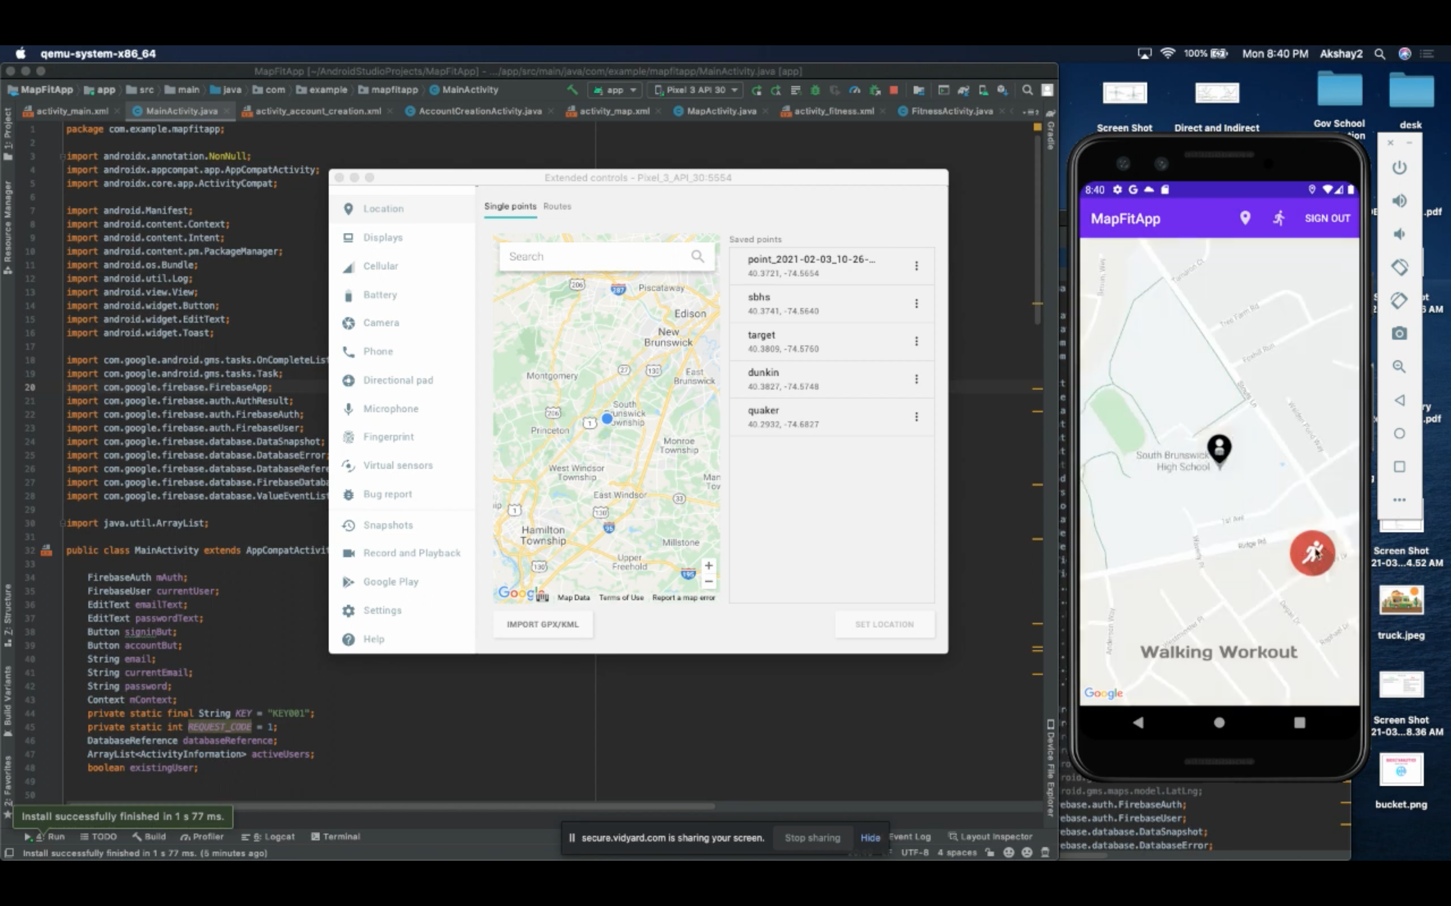The height and width of the screenshot is (906, 1451).
Task: Tap the location pin icon in MapFitApp bar
Action: point(1245,218)
